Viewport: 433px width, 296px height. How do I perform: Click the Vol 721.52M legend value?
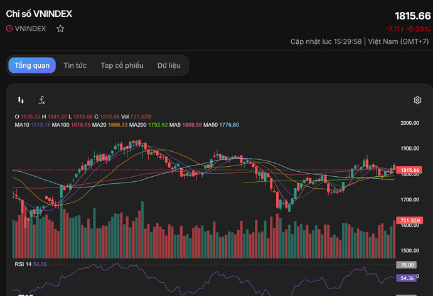136,117
